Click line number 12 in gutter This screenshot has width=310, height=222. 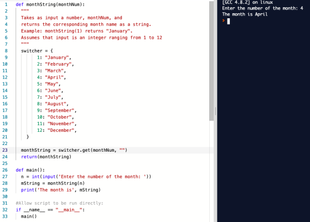[x=5, y=78]
